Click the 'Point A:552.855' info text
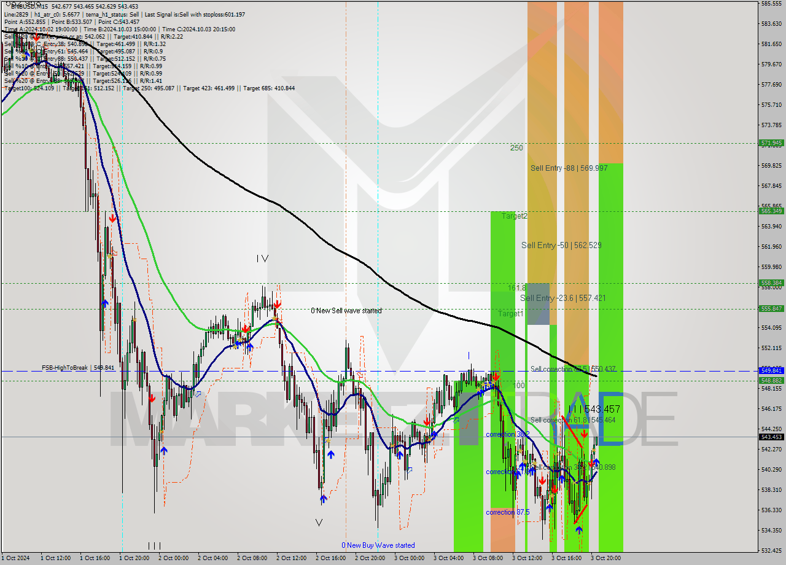Screen dimensions: 786x565 pyautogui.click(x=25, y=21)
